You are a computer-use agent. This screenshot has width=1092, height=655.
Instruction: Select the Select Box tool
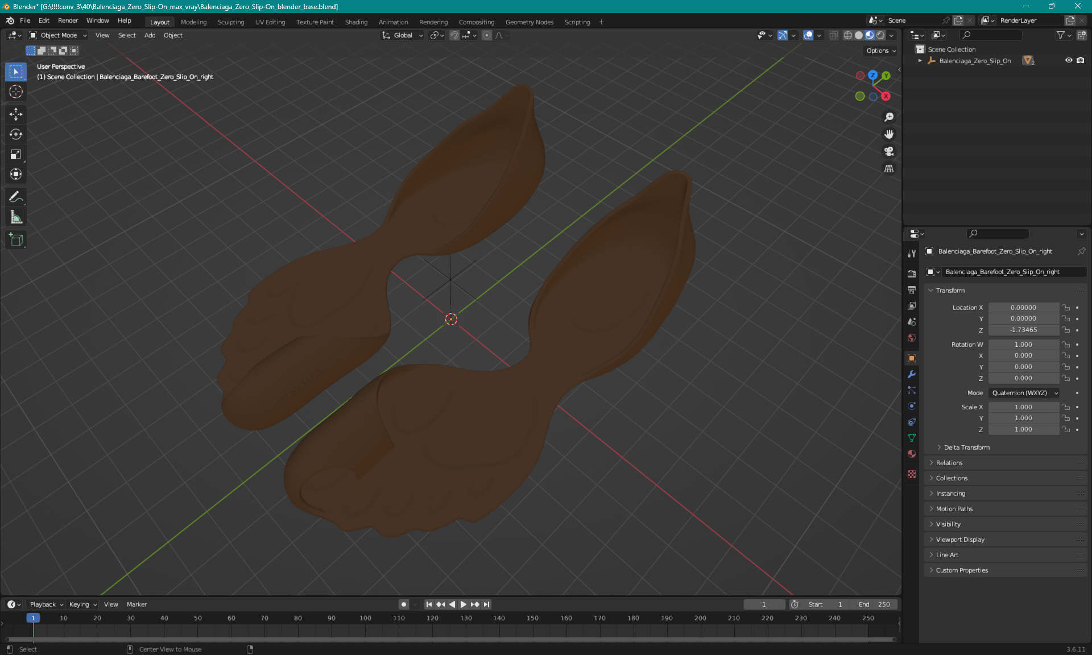(x=16, y=72)
